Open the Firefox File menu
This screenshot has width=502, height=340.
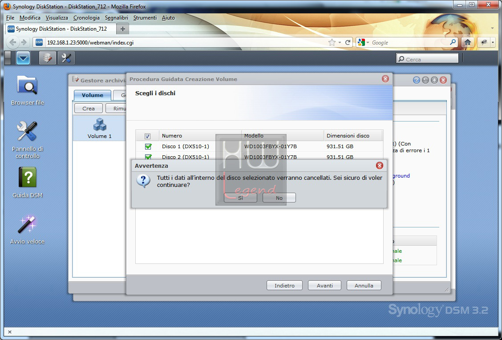10,18
